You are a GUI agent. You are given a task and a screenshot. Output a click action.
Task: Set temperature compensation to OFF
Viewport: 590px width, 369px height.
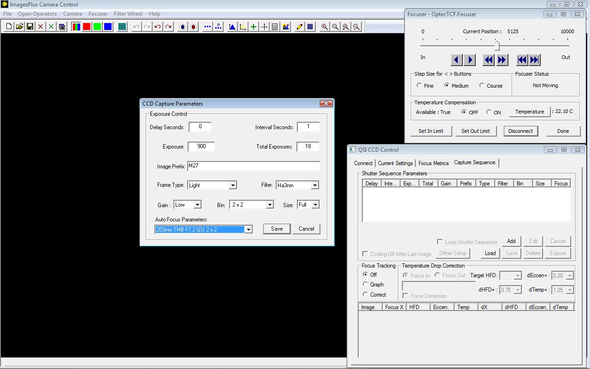tap(464, 112)
